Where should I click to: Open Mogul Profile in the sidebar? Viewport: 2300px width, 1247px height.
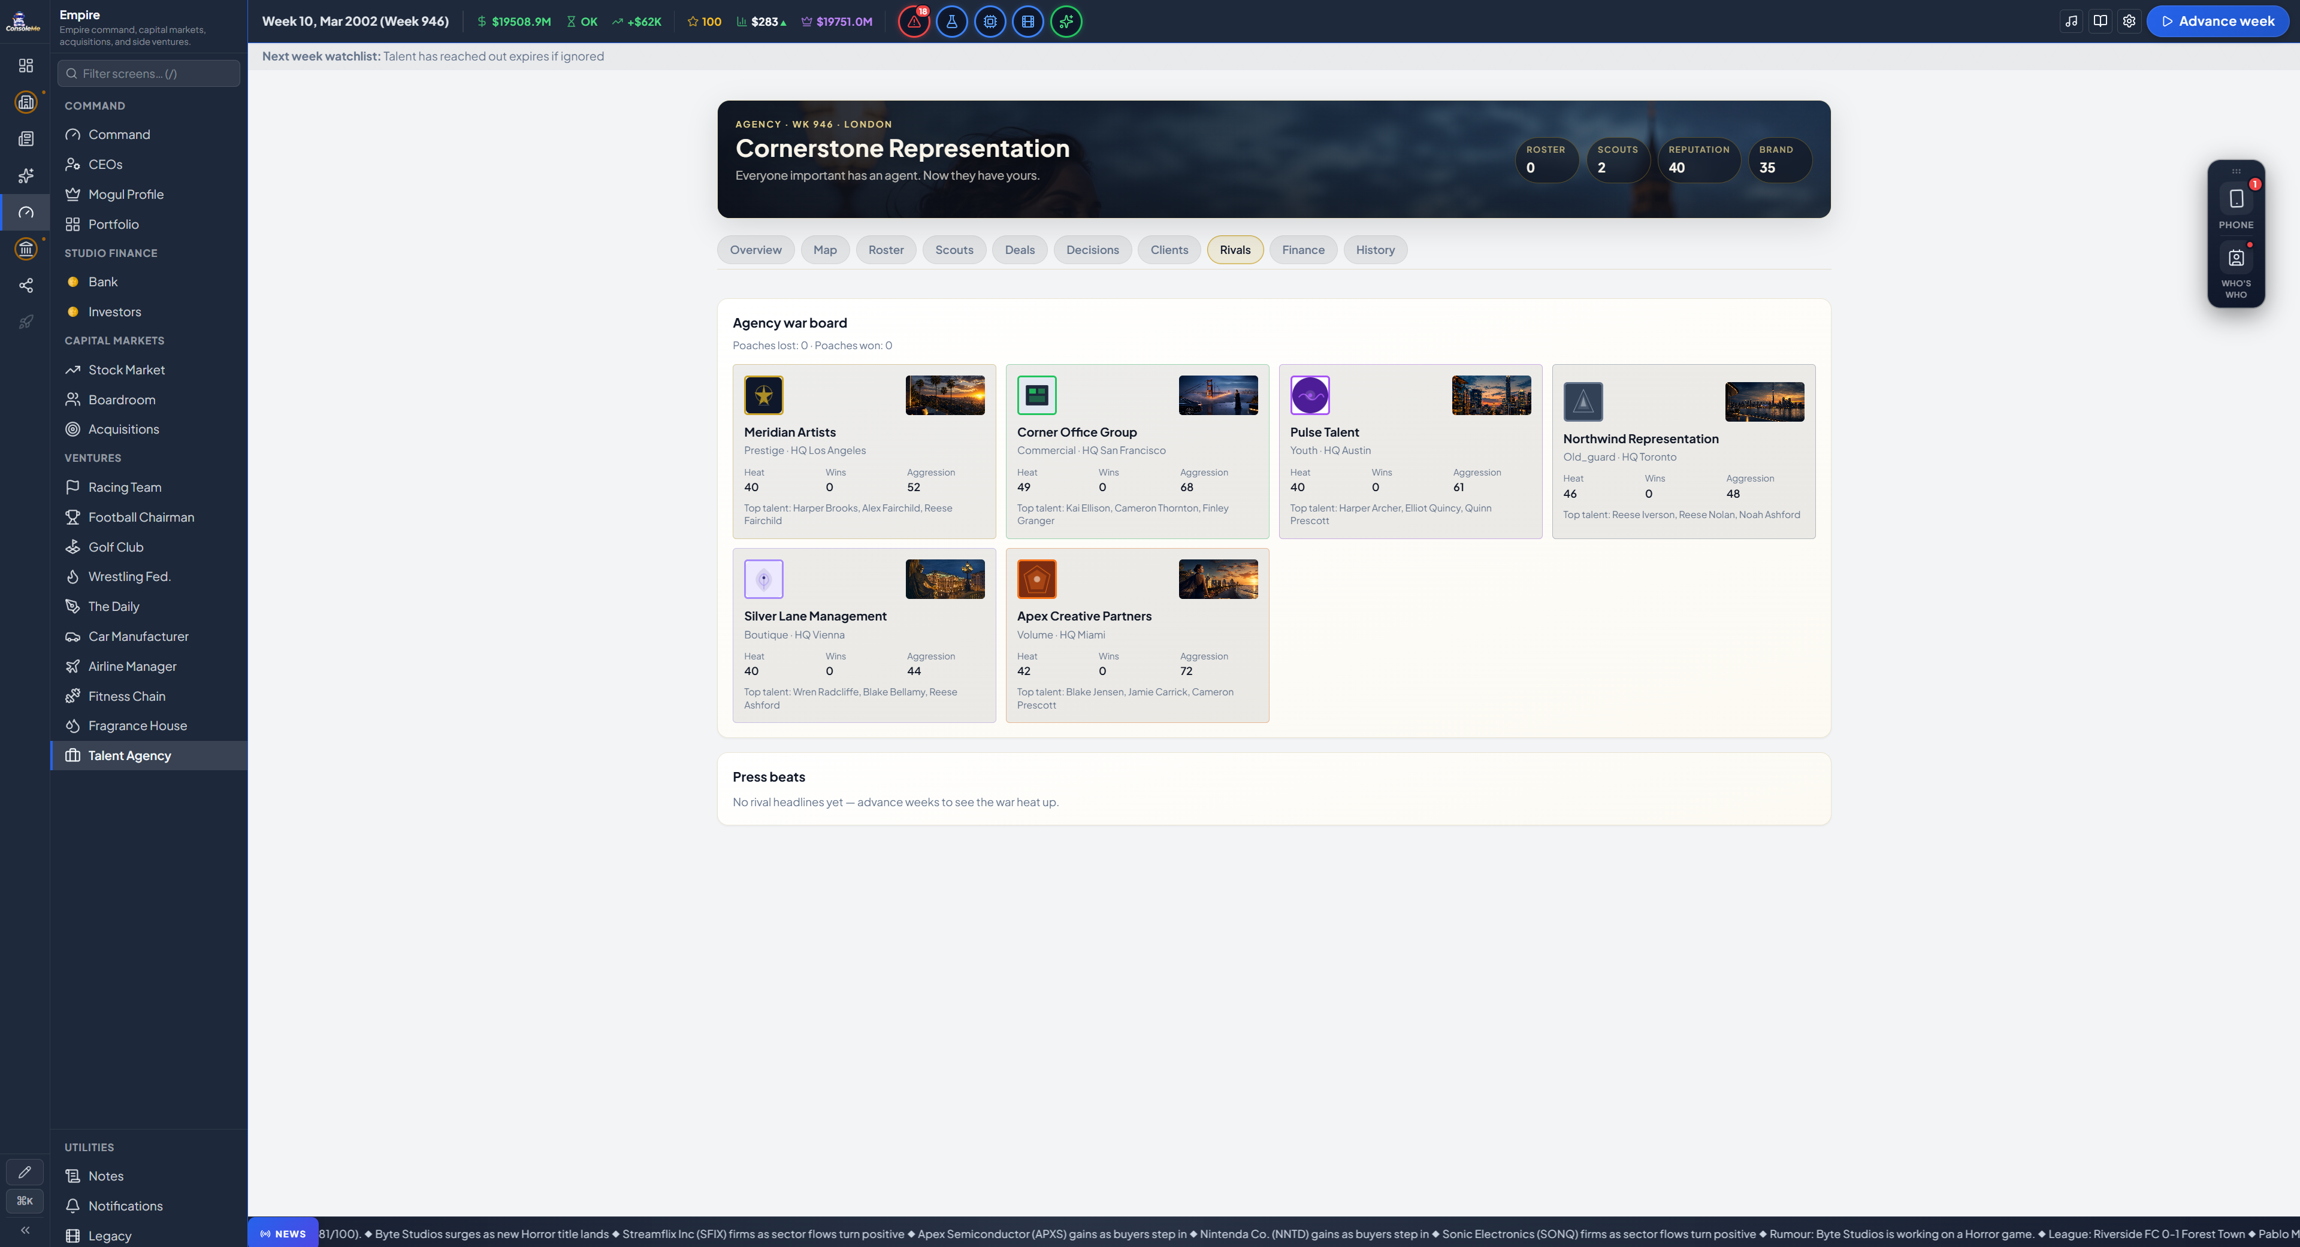pos(148,195)
